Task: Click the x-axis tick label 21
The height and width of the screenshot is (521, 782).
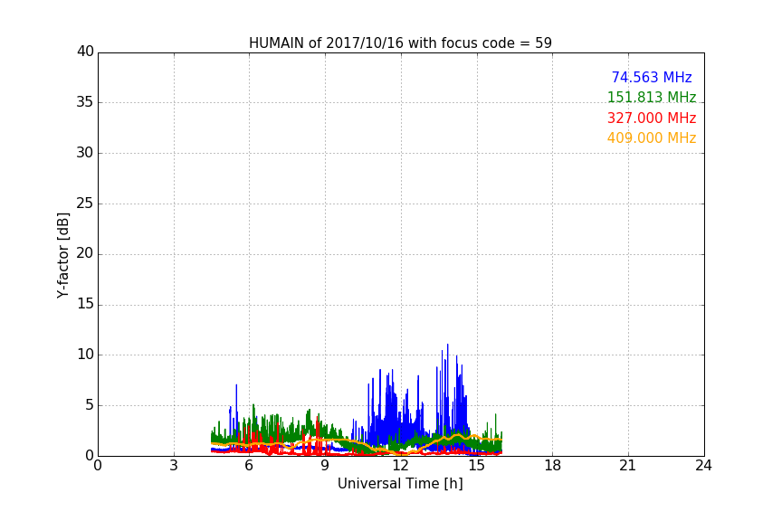Action: click(628, 466)
